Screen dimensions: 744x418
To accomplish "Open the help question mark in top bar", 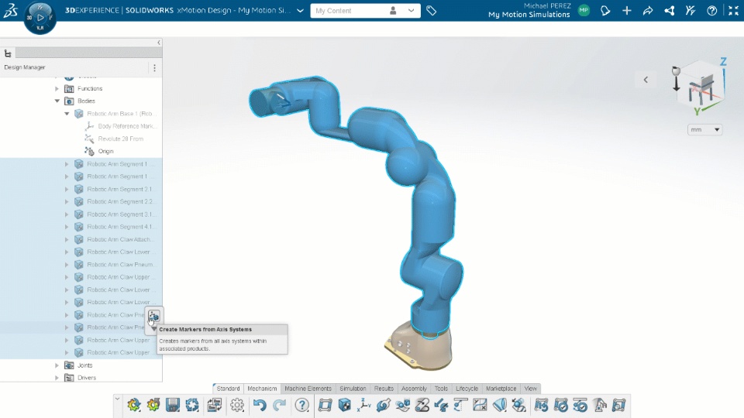I will pyautogui.click(x=711, y=10).
